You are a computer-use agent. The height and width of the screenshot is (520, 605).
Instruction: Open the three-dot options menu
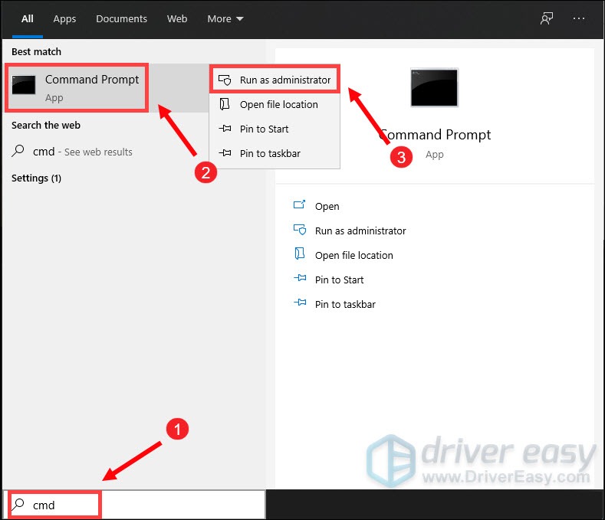(579, 18)
